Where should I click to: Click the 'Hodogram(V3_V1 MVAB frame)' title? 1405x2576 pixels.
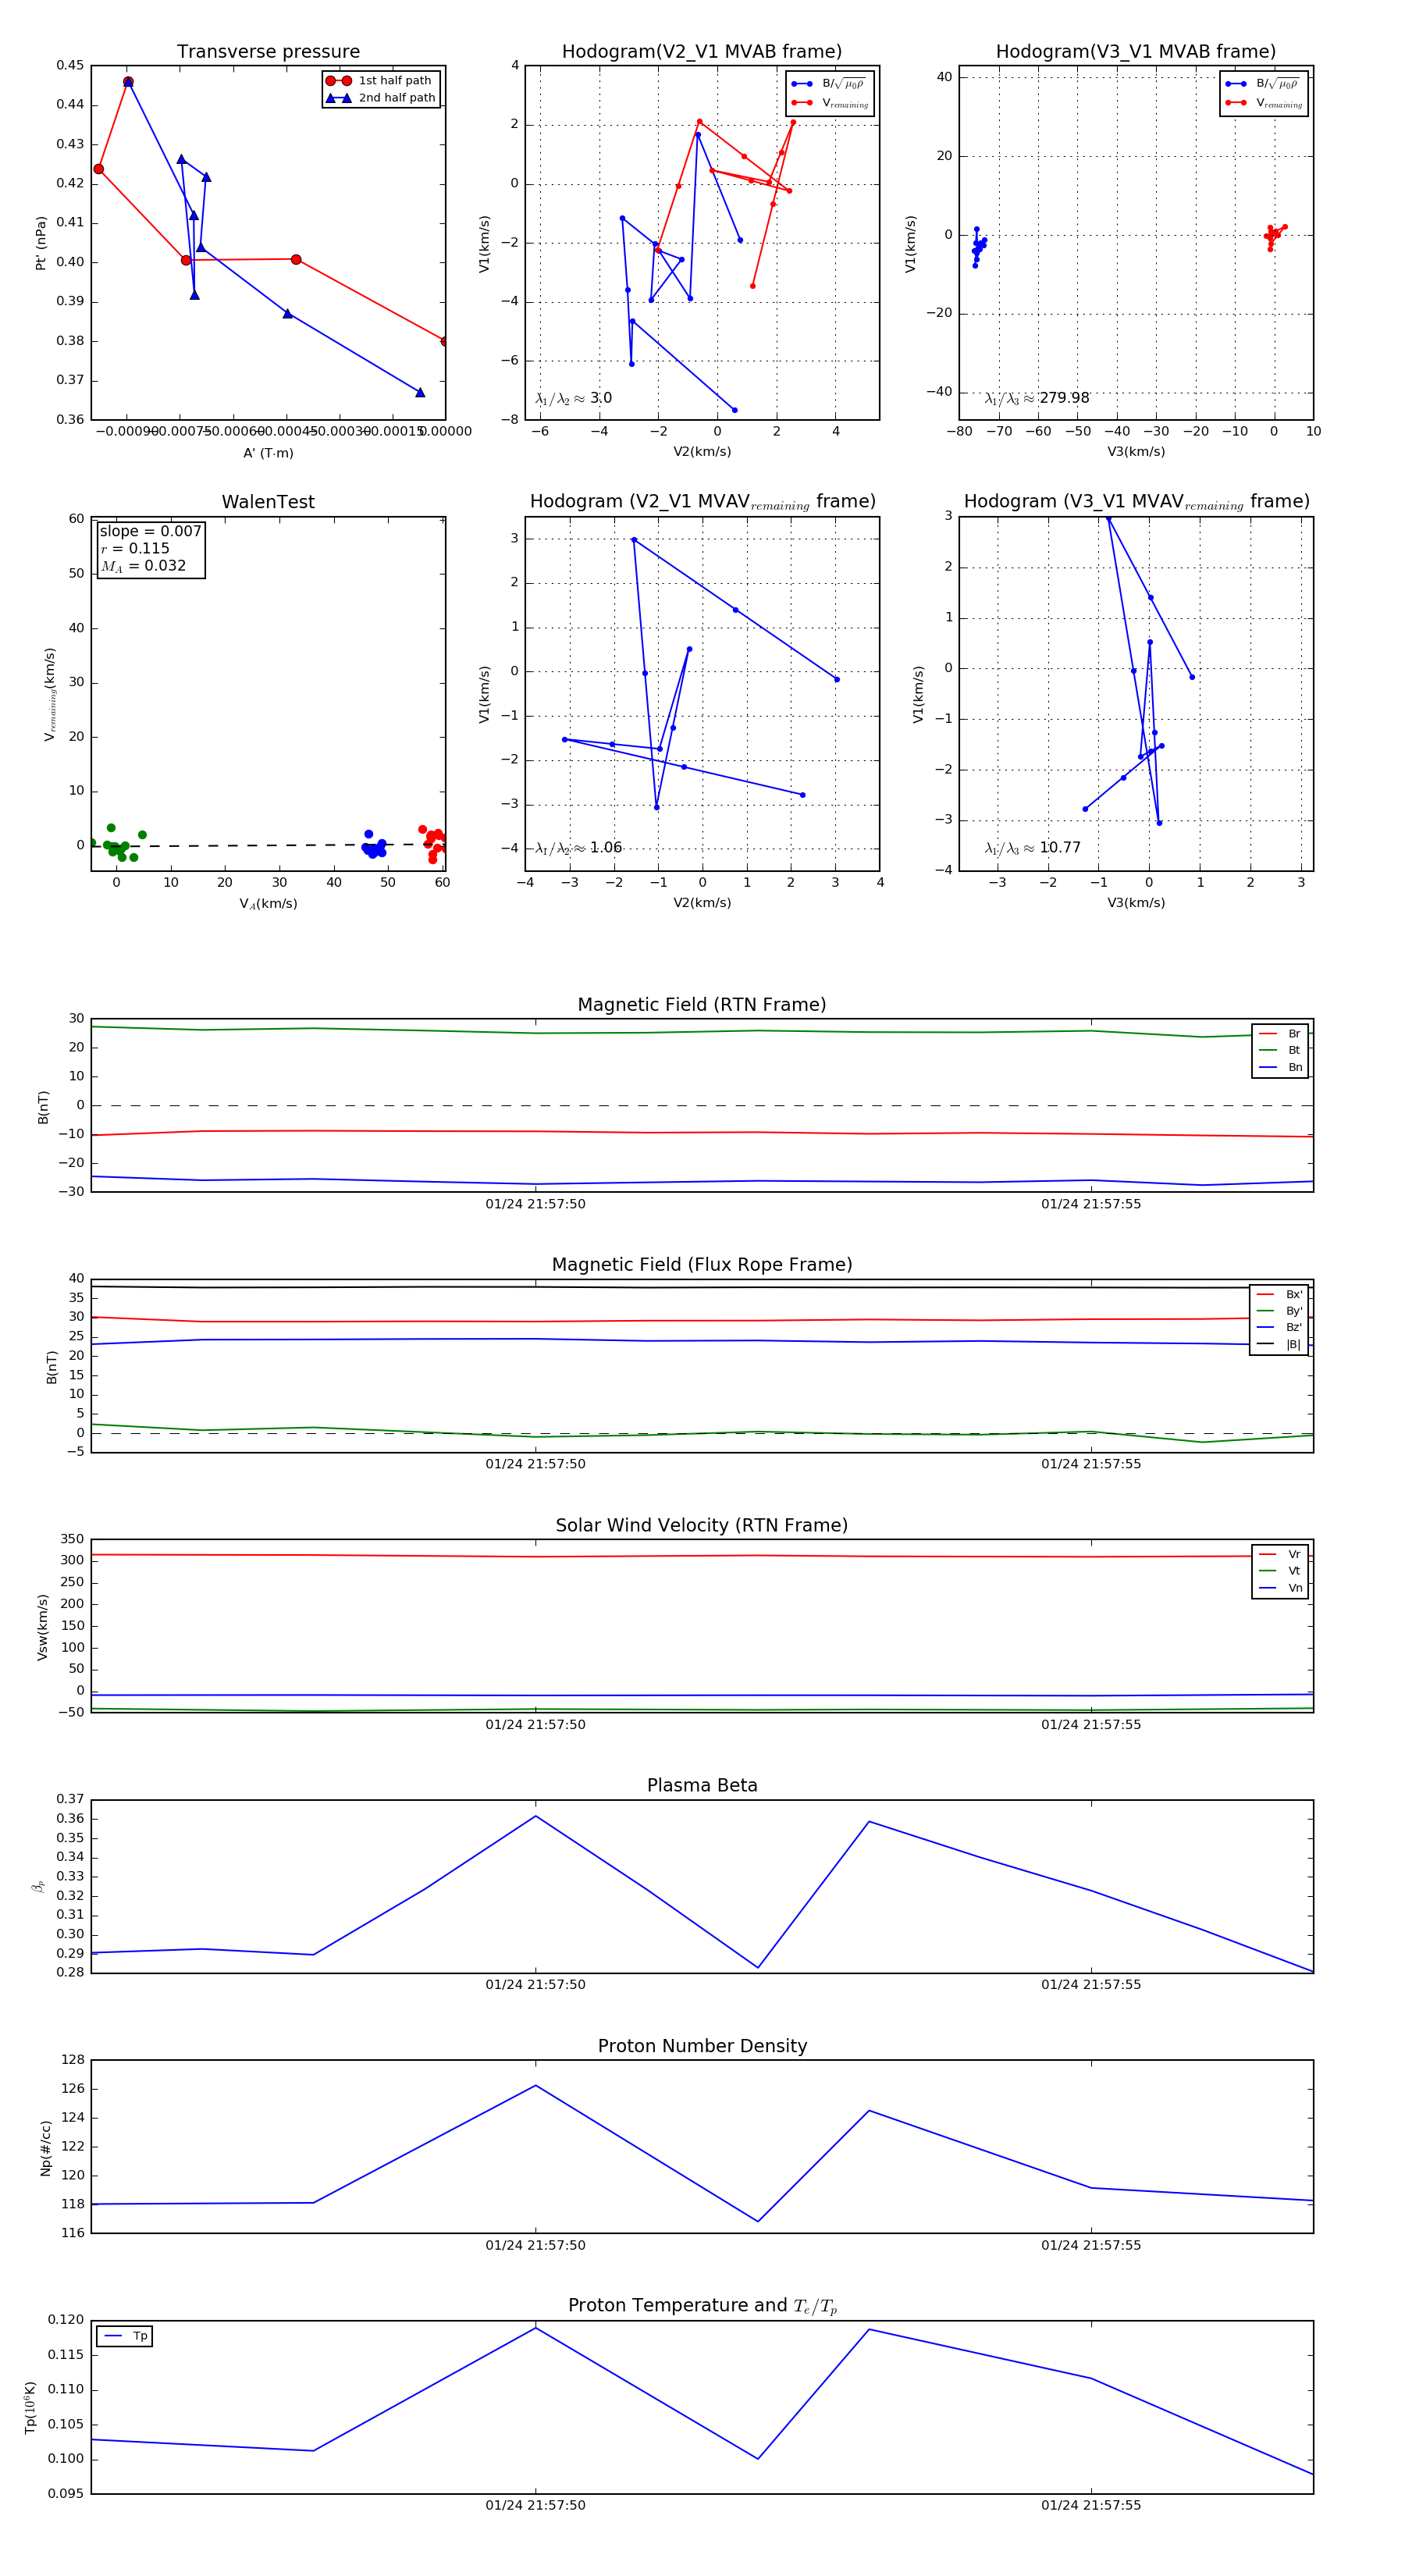tap(1136, 52)
